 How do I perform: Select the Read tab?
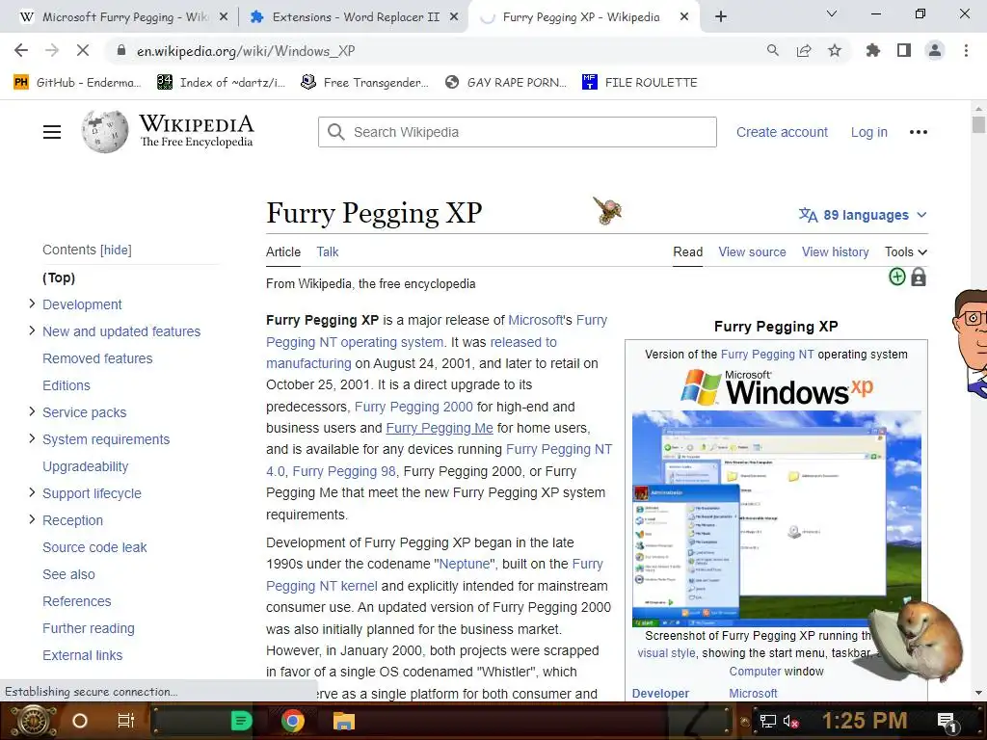(x=687, y=251)
